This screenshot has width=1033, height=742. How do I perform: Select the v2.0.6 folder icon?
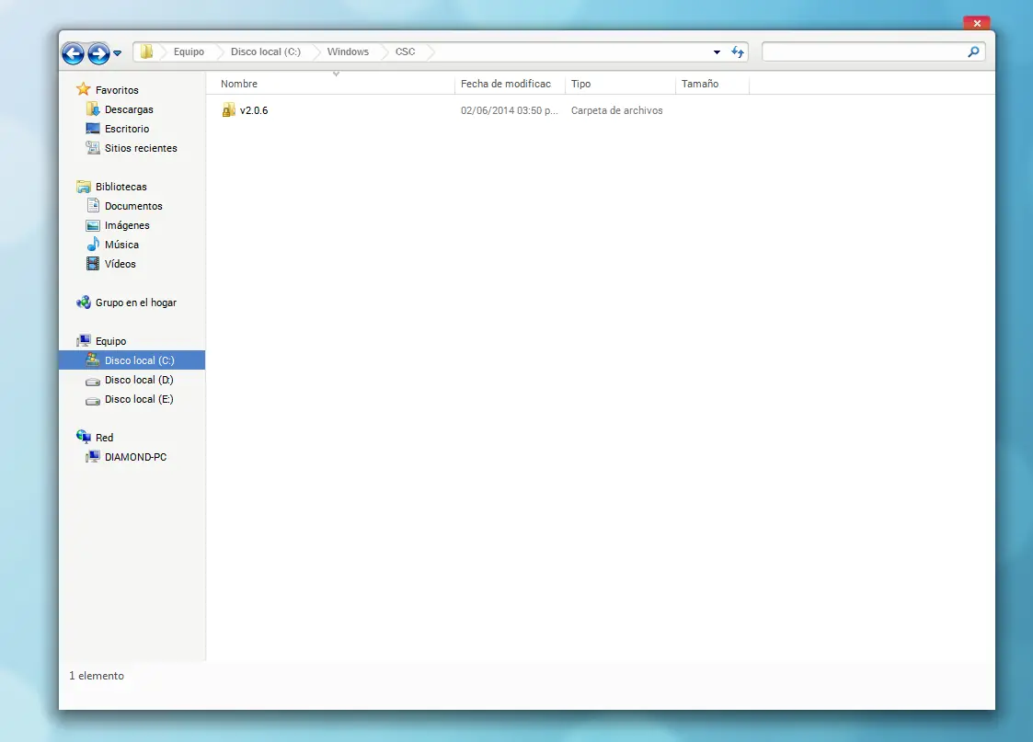tap(228, 110)
